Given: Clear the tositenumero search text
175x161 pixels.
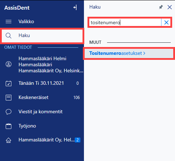Looking at the screenshot, I should (x=166, y=22).
